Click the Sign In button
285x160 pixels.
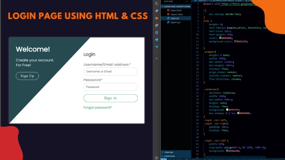[110, 98]
